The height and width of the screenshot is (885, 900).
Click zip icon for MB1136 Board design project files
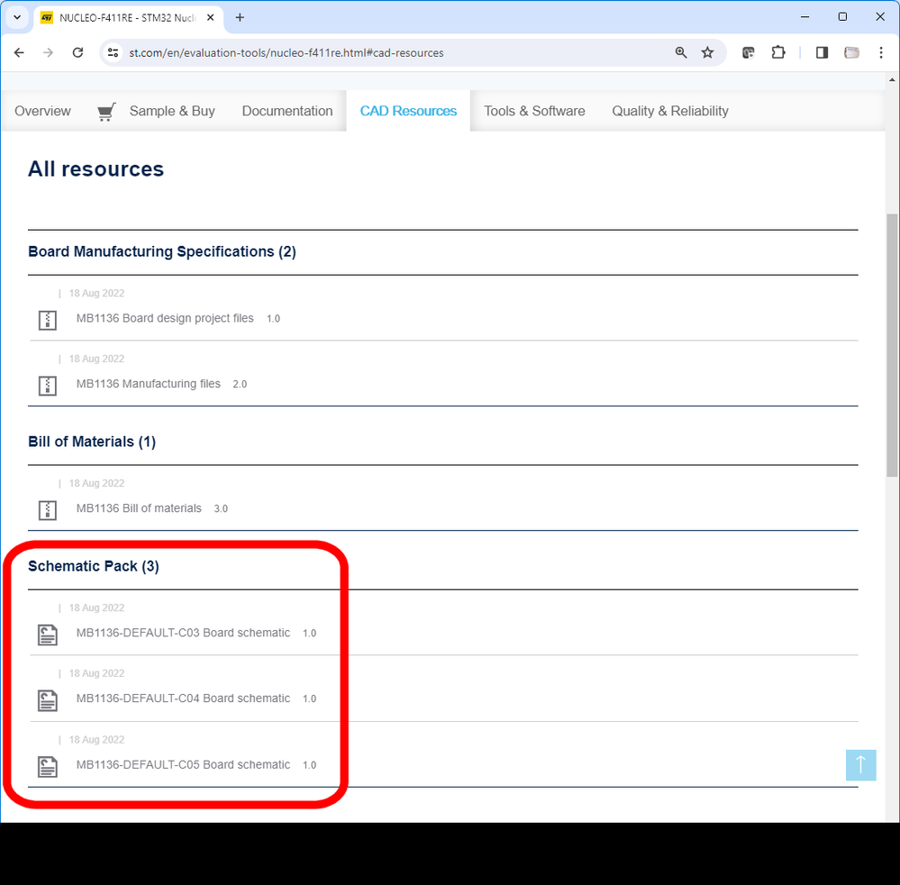tap(48, 320)
